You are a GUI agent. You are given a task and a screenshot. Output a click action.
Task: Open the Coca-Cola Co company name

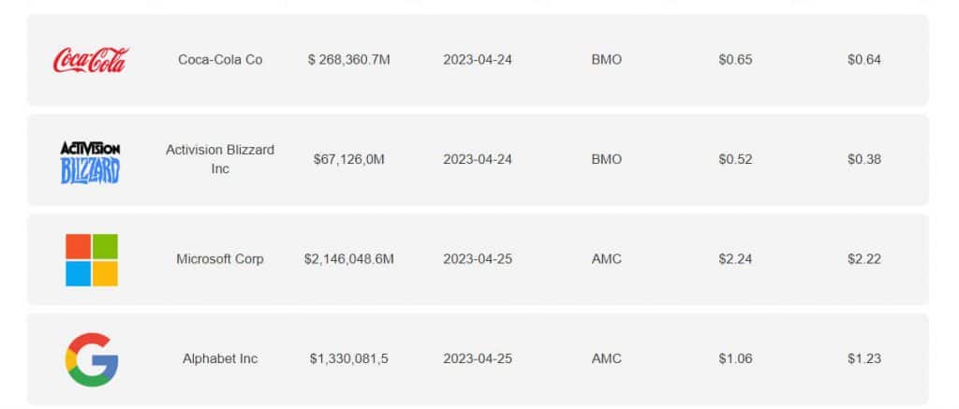tap(220, 60)
